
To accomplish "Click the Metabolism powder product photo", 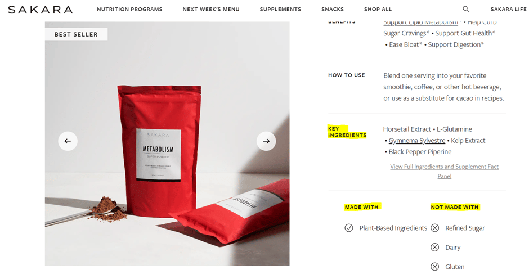I will (x=167, y=143).
